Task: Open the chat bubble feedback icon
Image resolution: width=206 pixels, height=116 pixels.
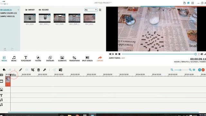Action: coord(188,3)
